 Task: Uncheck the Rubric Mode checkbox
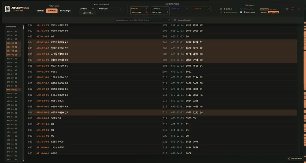241,12
